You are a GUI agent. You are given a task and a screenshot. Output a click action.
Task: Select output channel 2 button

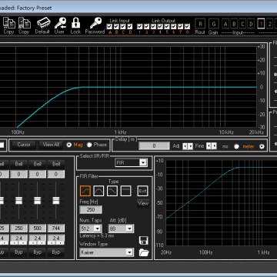270,24
